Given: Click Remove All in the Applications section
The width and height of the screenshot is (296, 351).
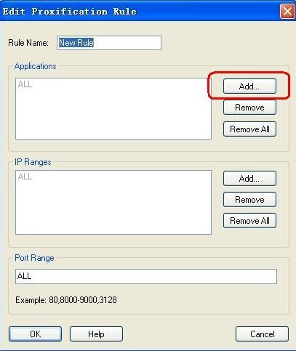Looking at the screenshot, I should pyautogui.click(x=249, y=129).
